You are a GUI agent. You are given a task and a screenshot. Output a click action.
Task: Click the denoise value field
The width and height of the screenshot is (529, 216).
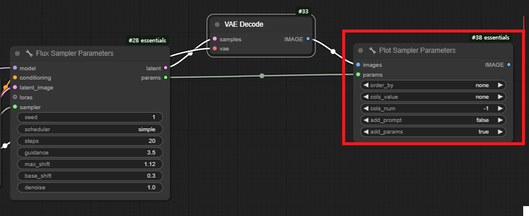click(x=90, y=188)
